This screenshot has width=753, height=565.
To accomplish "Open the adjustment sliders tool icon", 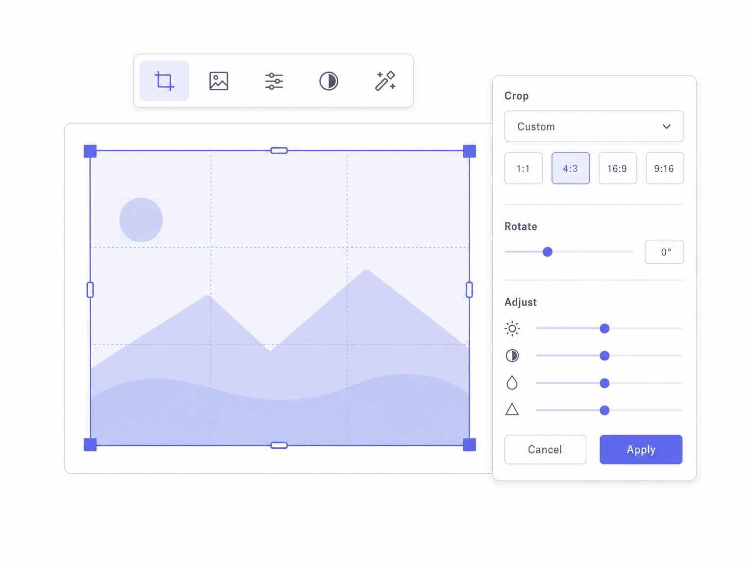I will click(274, 81).
